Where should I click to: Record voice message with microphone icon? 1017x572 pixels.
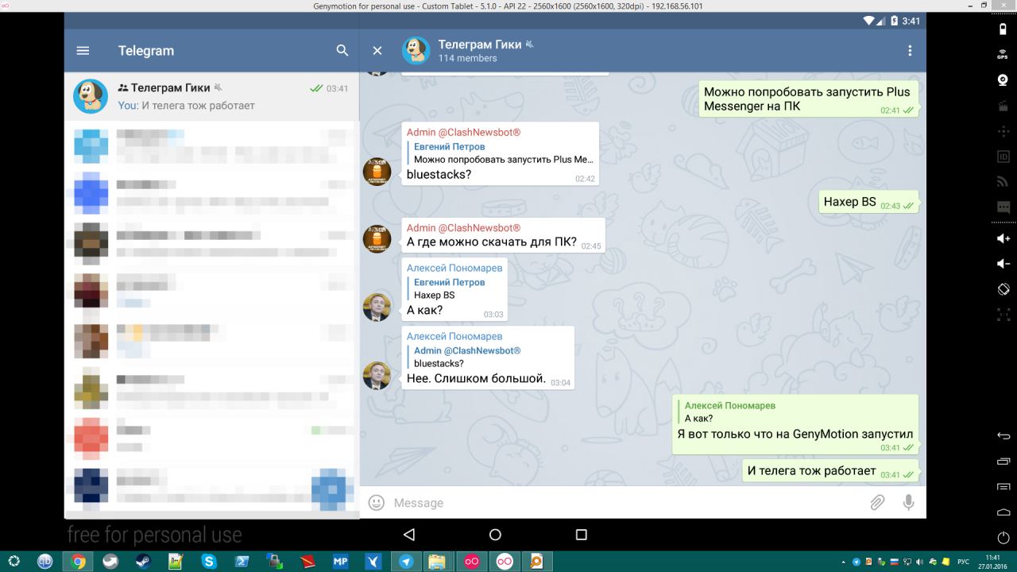tap(908, 502)
